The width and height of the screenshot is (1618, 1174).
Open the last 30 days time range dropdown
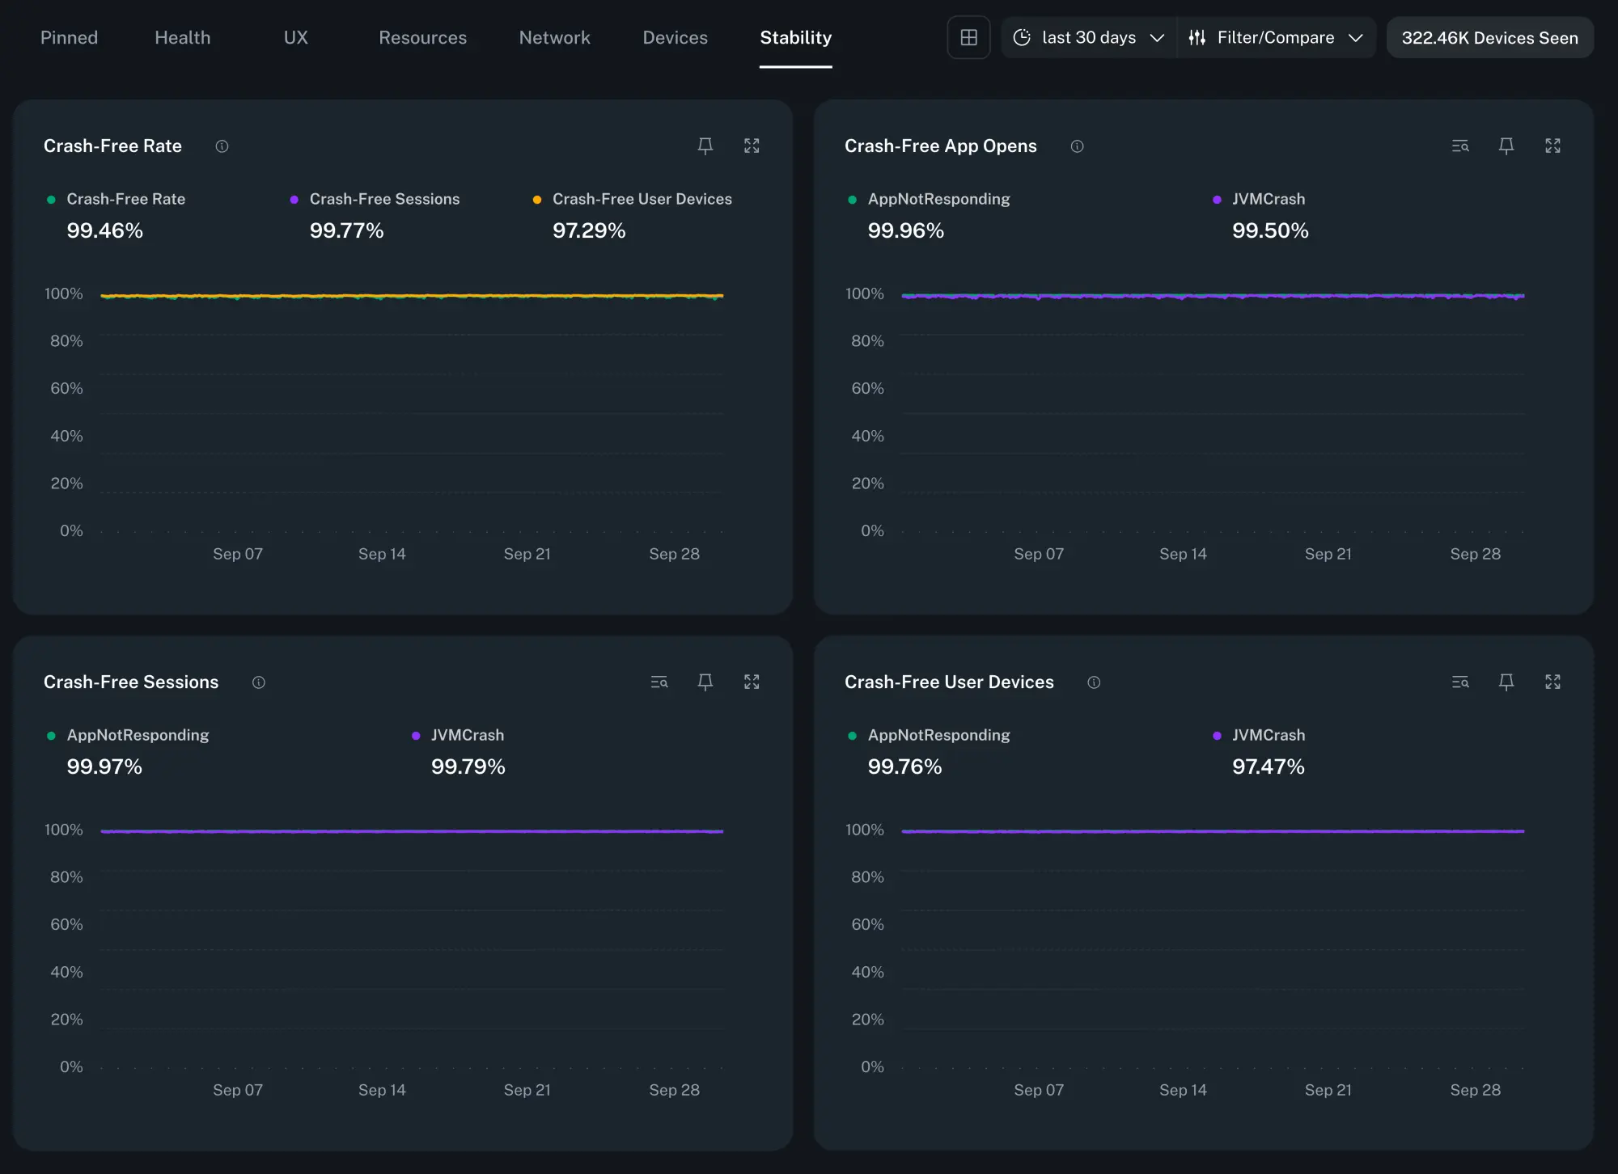coord(1087,37)
